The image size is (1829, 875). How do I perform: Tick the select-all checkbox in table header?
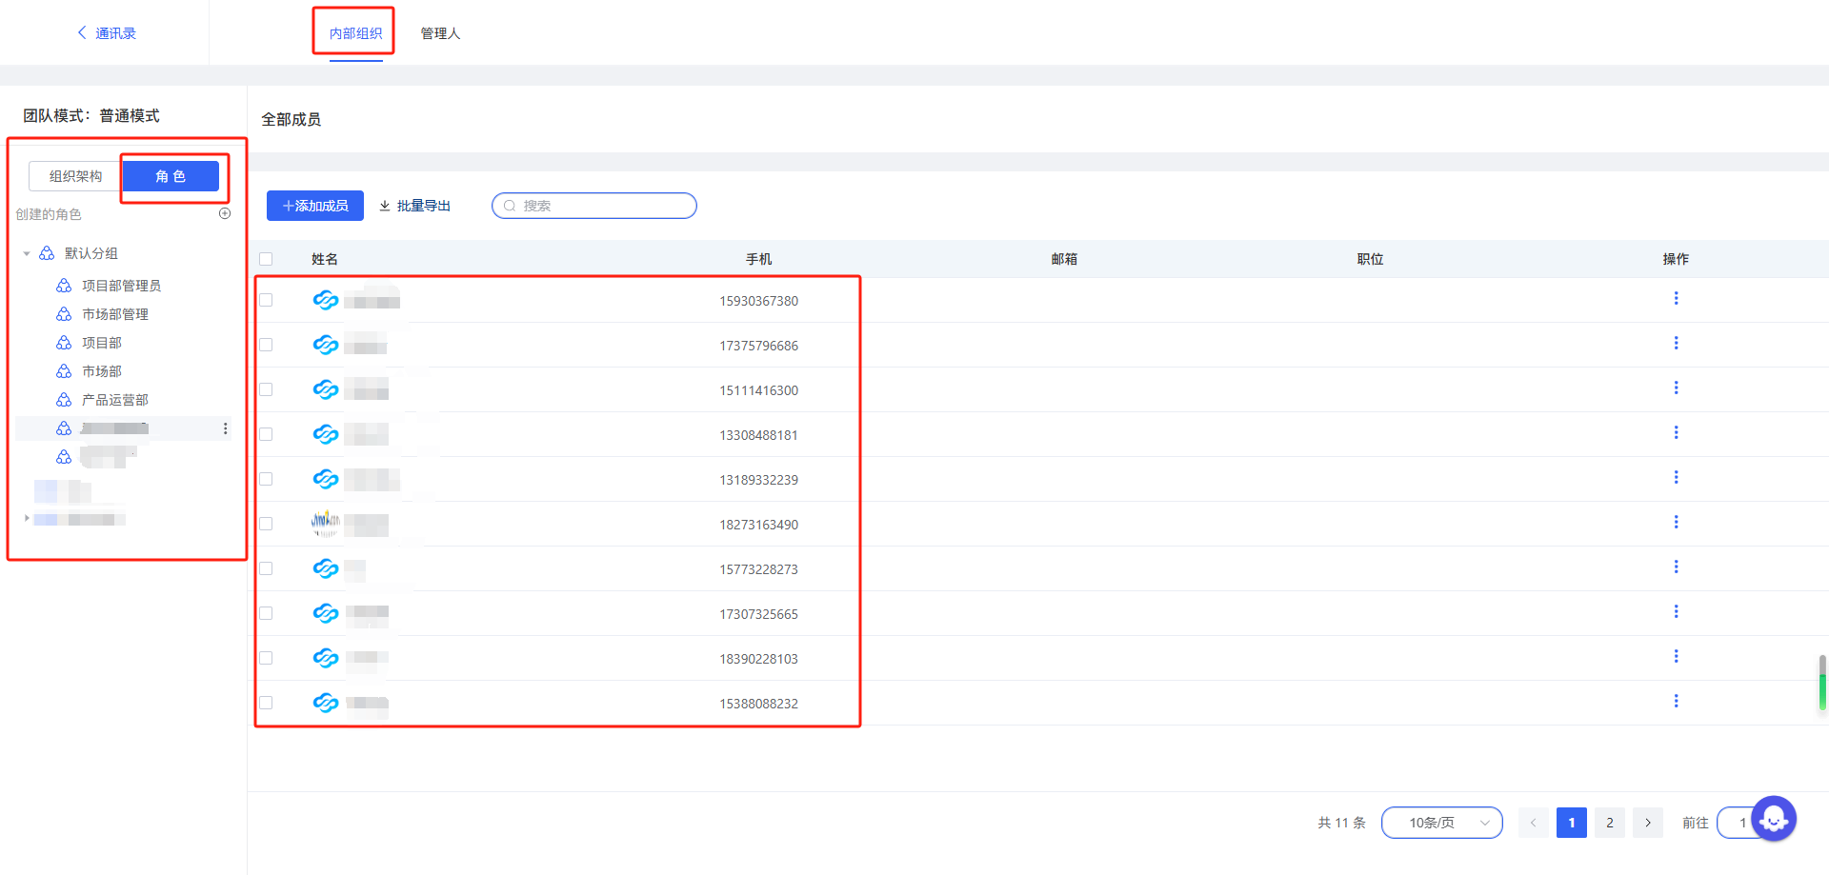click(x=266, y=259)
